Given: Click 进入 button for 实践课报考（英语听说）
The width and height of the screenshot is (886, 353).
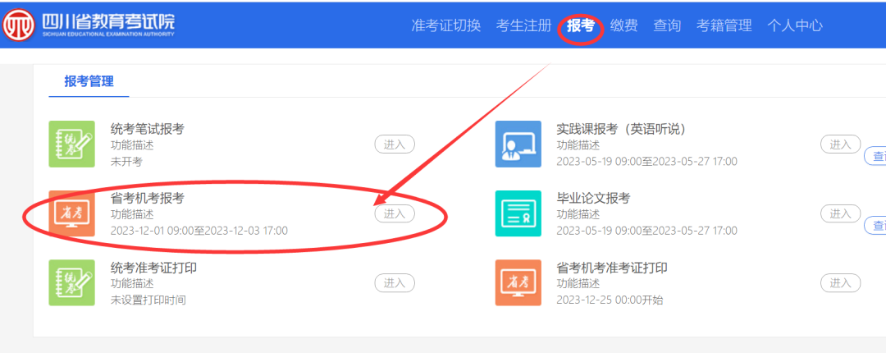Looking at the screenshot, I should click(840, 144).
